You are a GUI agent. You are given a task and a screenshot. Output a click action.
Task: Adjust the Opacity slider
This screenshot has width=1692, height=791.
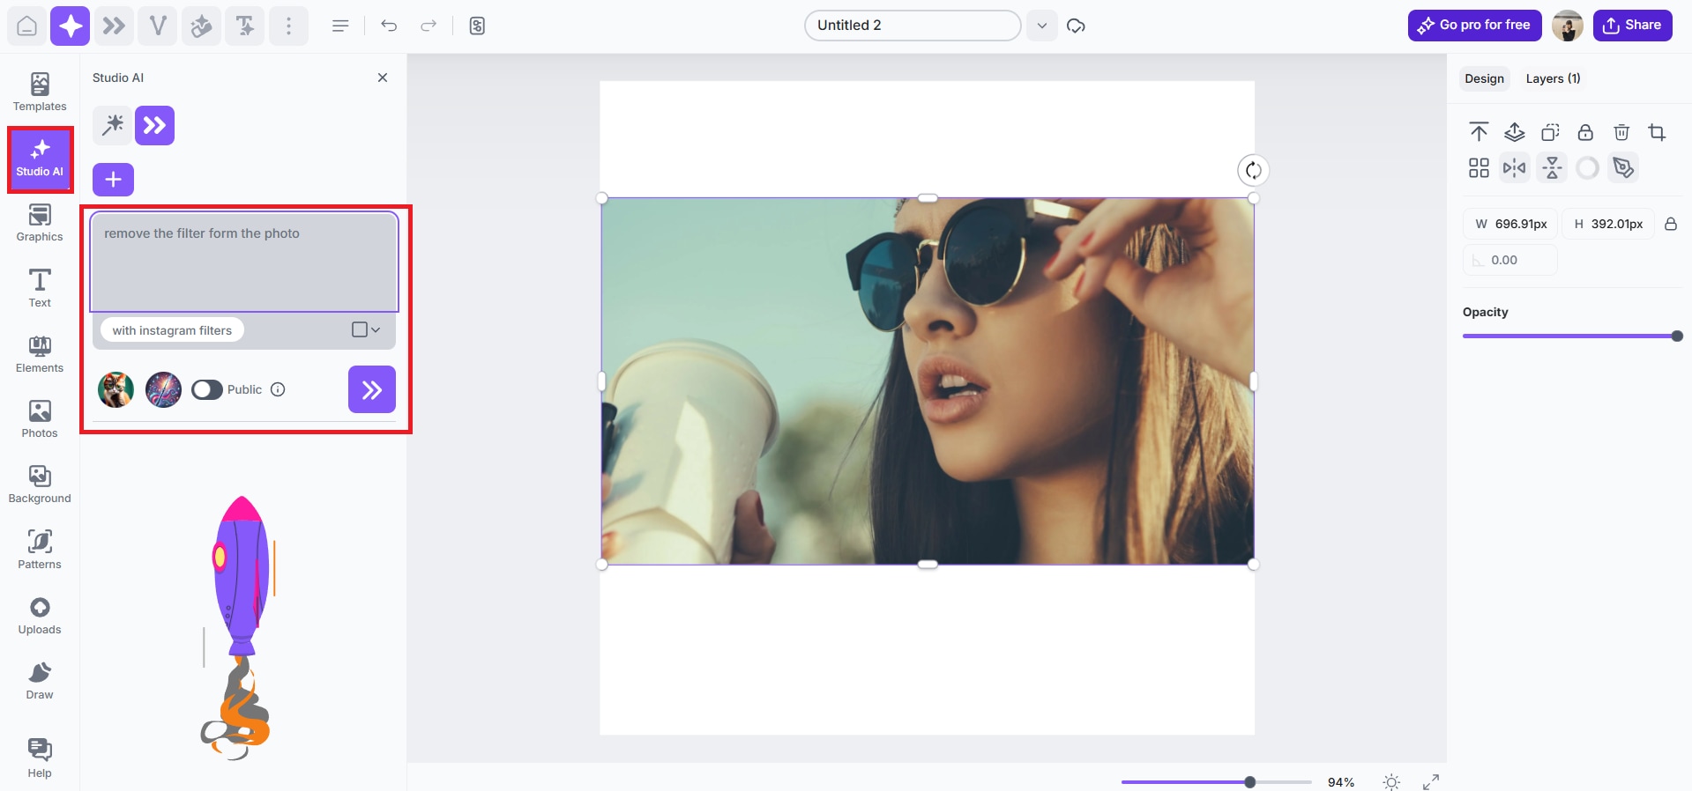[x=1572, y=336]
